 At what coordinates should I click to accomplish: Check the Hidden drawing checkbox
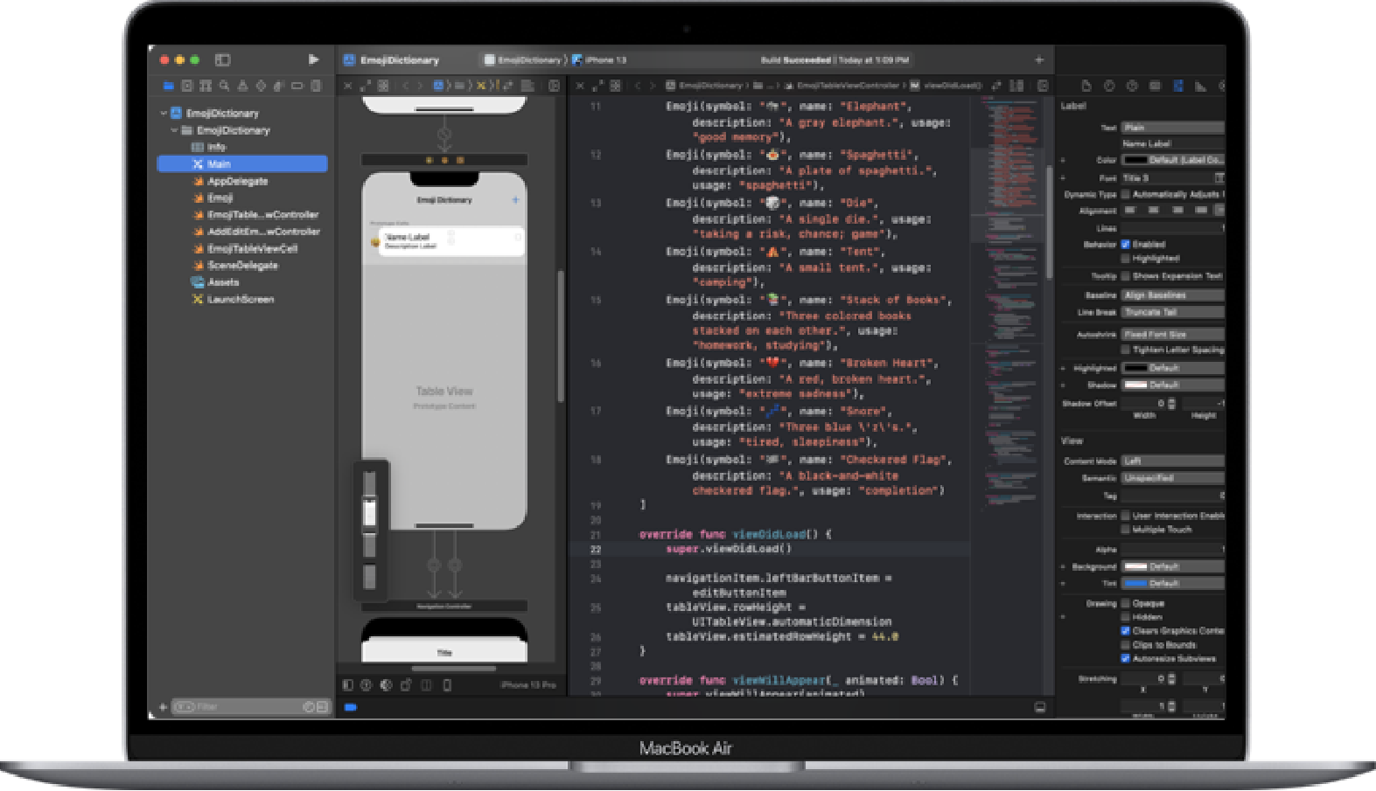1126,617
